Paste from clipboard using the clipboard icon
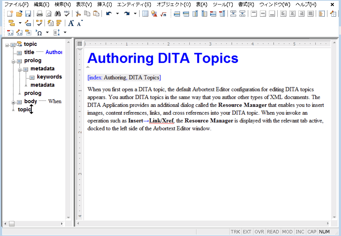Image resolution: width=341 pixels, height=236 pixels. 96,14
